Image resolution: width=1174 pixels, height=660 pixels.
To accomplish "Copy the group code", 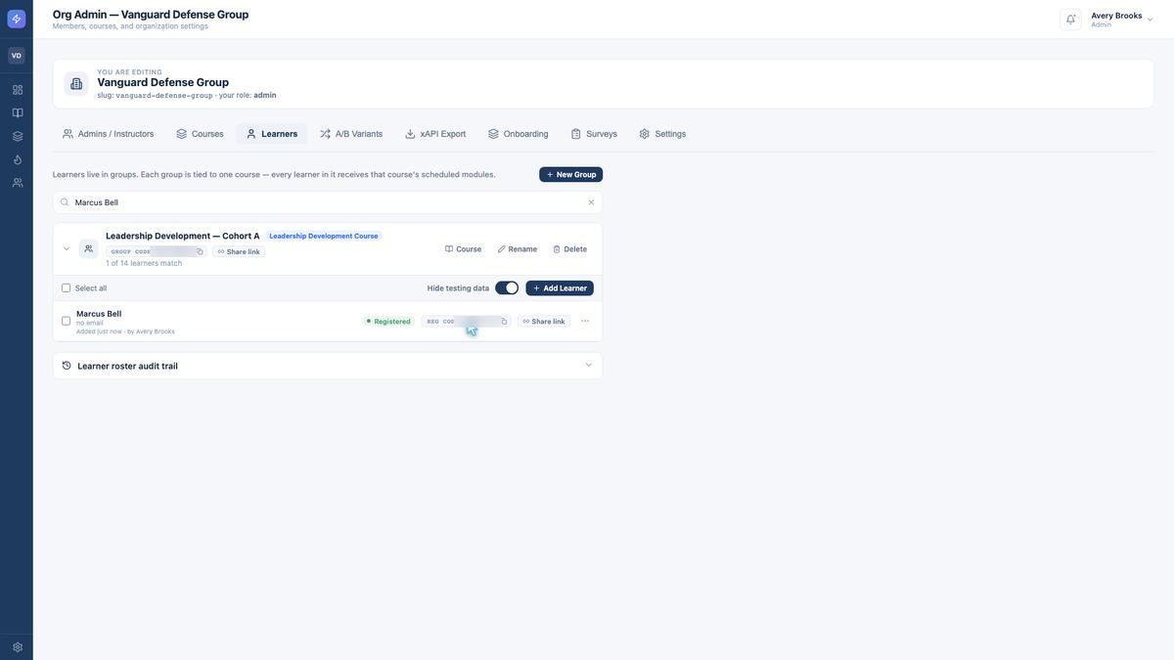I will point(200,251).
